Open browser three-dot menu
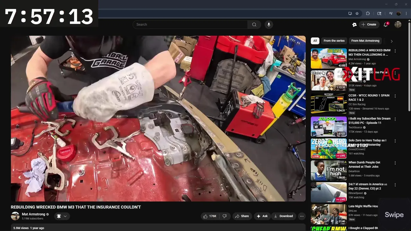Image resolution: width=411 pixels, height=231 pixels. 406,13
